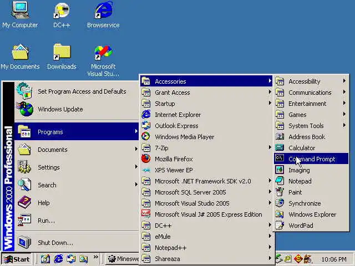Click the Address Book icon
355x266 pixels.
(280, 137)
